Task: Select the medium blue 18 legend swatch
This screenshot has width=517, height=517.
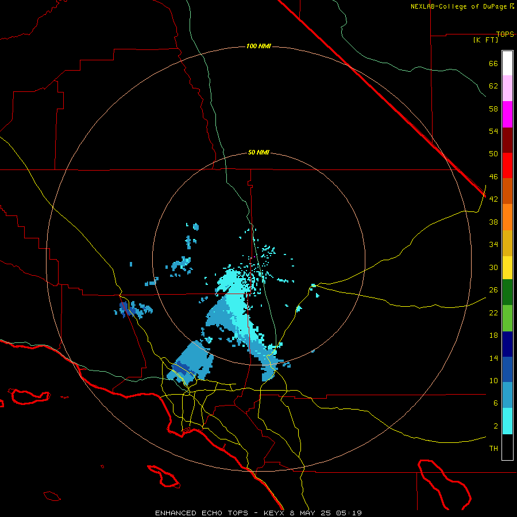Action: (507, 369)
